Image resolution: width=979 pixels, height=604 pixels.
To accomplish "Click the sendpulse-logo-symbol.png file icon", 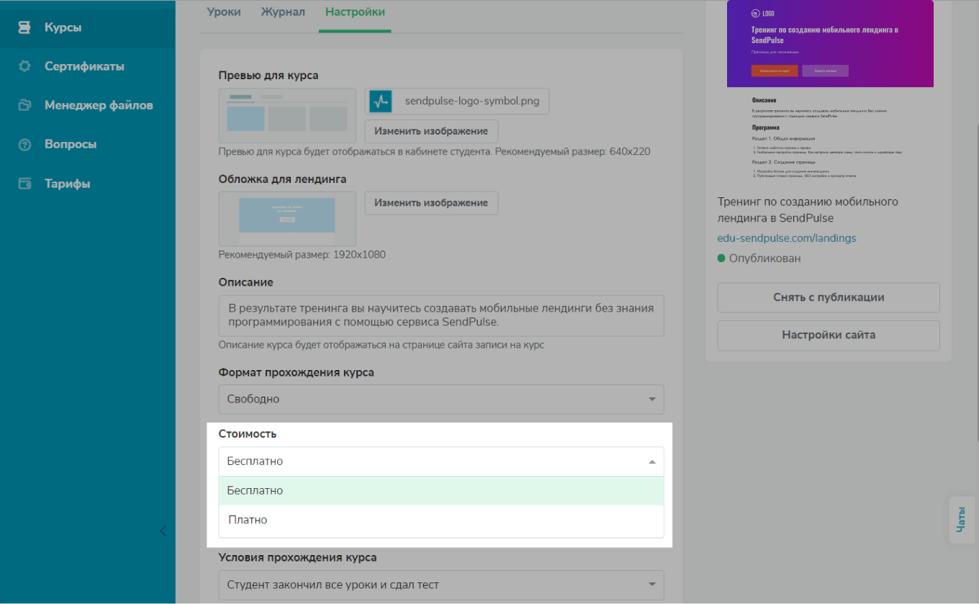I will pyautogui.click(x=380, y=102).
